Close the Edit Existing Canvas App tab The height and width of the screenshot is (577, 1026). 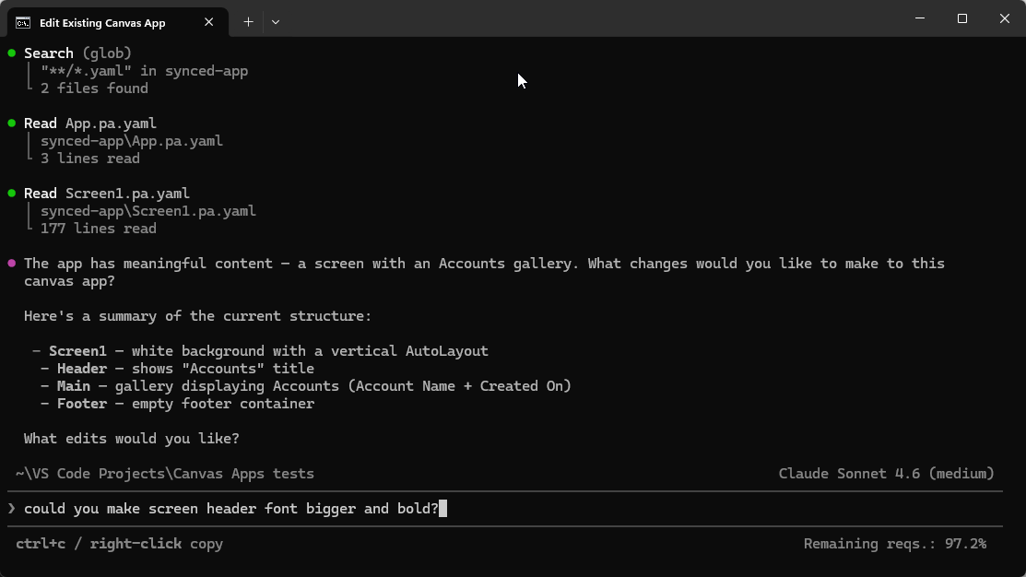[x=209, y=22]
